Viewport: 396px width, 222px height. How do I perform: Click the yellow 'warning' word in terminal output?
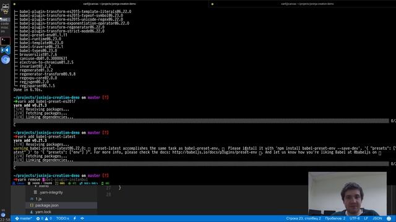20,148
